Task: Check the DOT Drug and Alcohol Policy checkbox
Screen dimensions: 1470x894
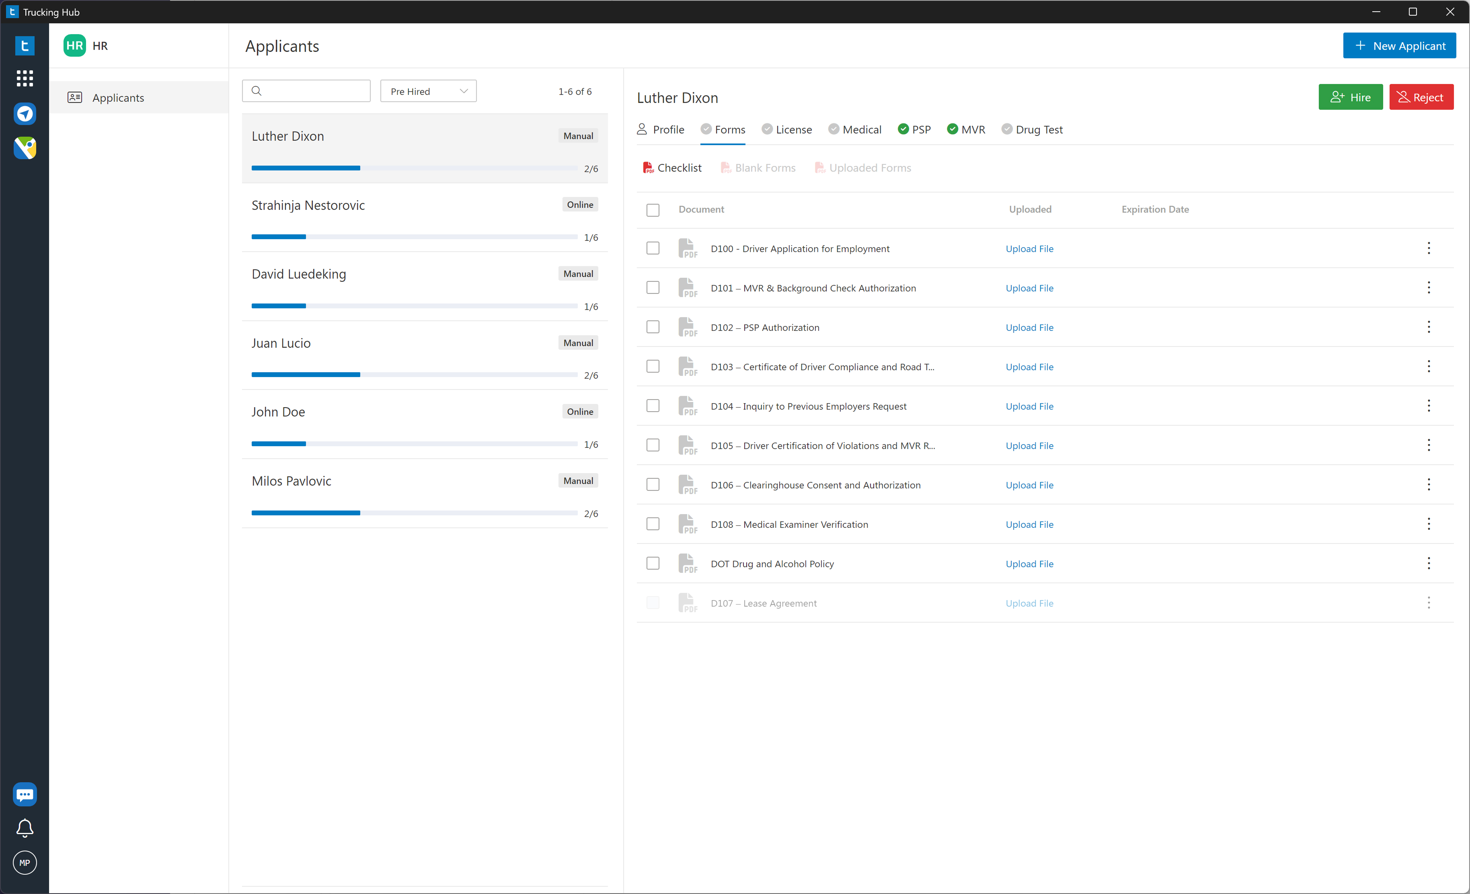Action: (653, 563)
